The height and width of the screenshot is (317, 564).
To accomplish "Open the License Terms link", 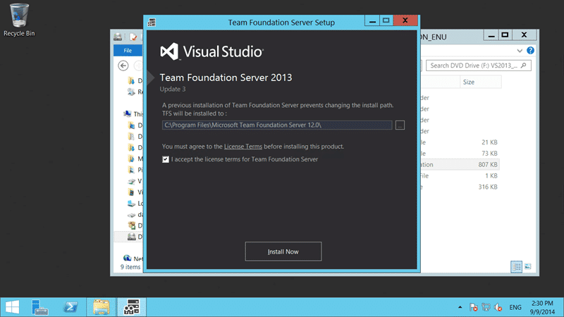I will click(243, 147).
